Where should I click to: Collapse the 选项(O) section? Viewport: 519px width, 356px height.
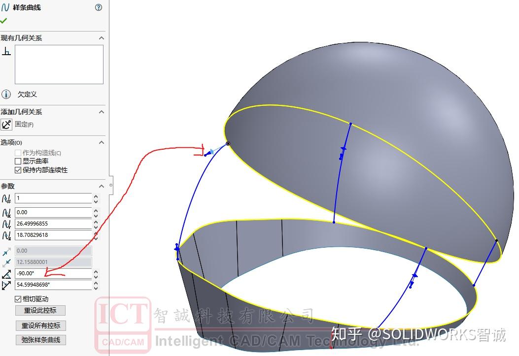[x=102, y=142]
